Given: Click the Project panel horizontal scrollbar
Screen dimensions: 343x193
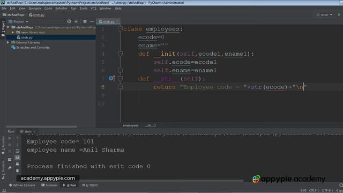Looking at the screenshot, I should point(42,127).
